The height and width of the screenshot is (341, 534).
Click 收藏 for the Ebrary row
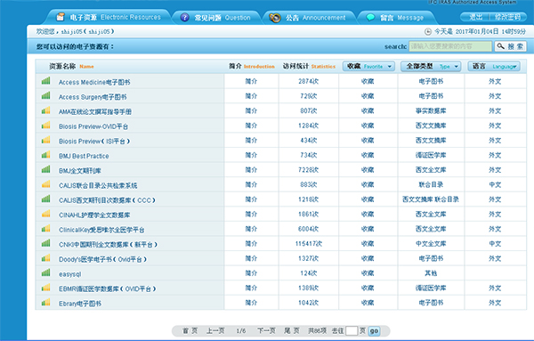[368, 303]
